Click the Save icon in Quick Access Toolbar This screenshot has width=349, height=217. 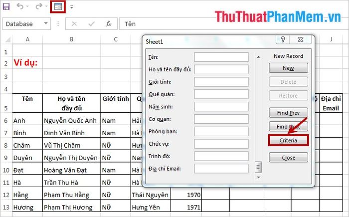click(6, 7)
